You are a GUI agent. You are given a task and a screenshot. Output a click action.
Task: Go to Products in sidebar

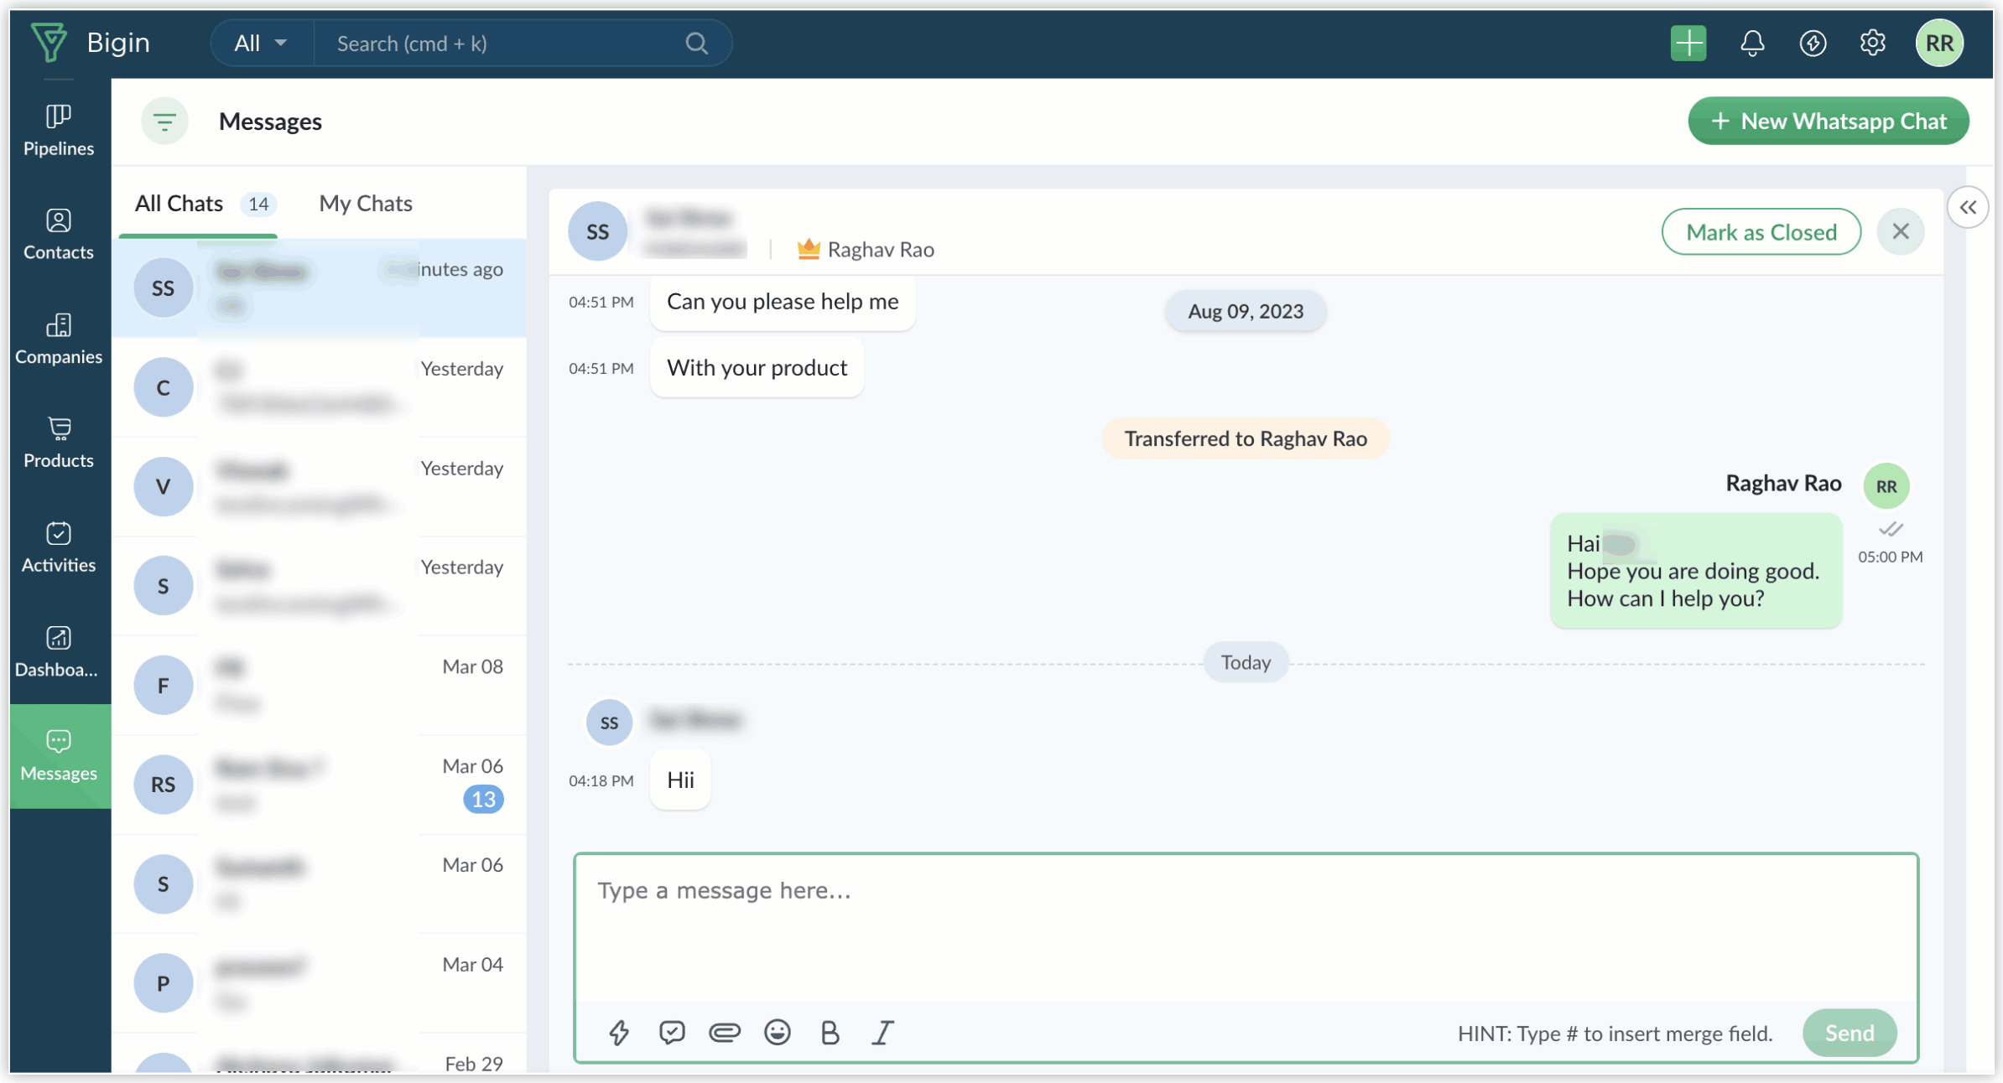pos(58,443)
